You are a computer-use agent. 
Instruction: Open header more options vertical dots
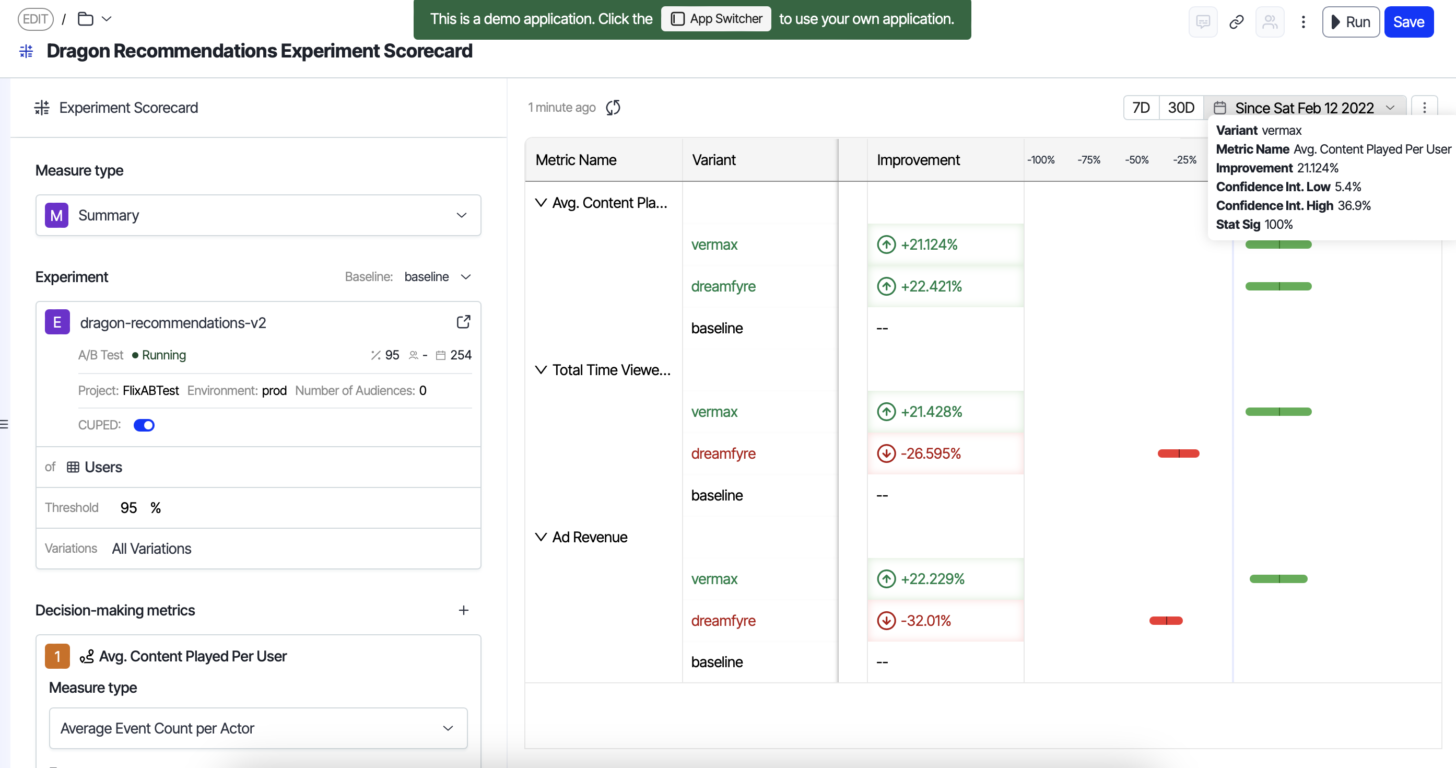pyautogui.click(x=1303, y=22)
